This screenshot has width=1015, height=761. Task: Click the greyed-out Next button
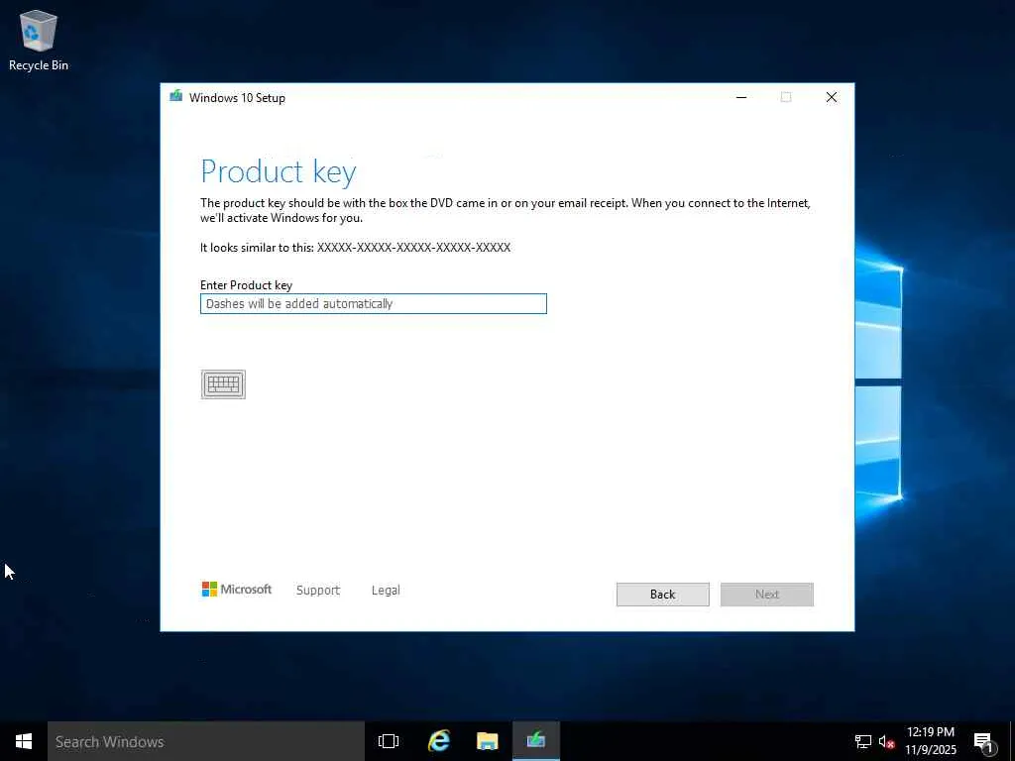[767, 595]
